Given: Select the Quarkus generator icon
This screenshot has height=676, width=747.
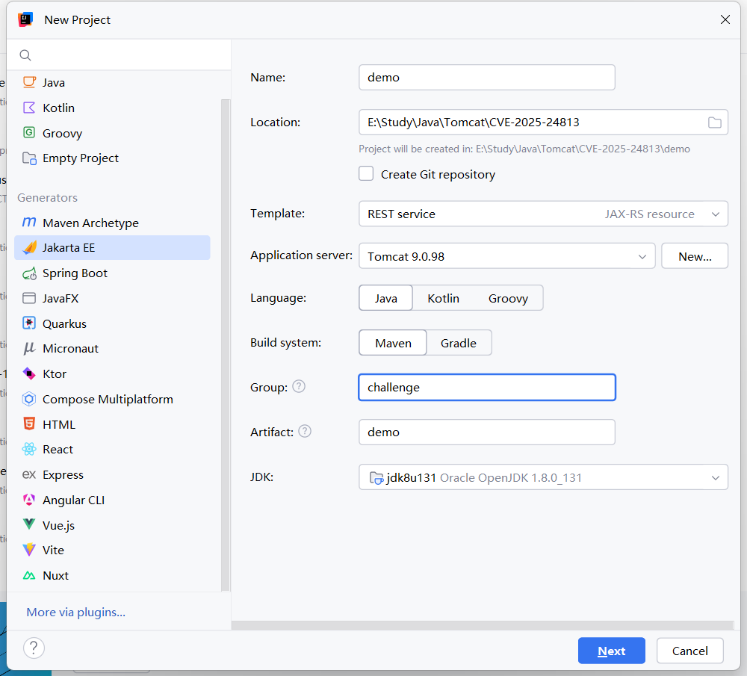Looking at the screenshot, I should coord(29,323).
